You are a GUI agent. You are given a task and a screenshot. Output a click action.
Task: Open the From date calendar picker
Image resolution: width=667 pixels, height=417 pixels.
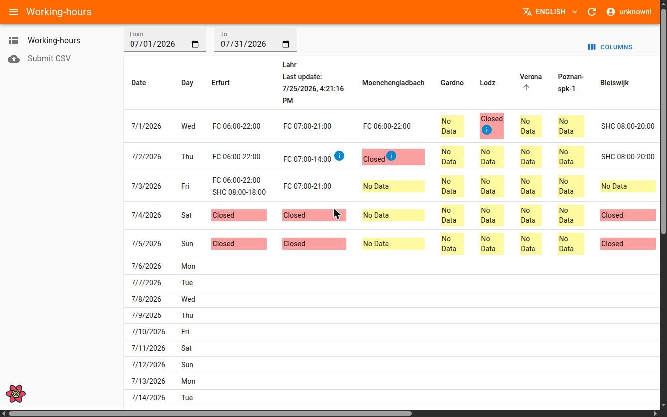point(195,44)
